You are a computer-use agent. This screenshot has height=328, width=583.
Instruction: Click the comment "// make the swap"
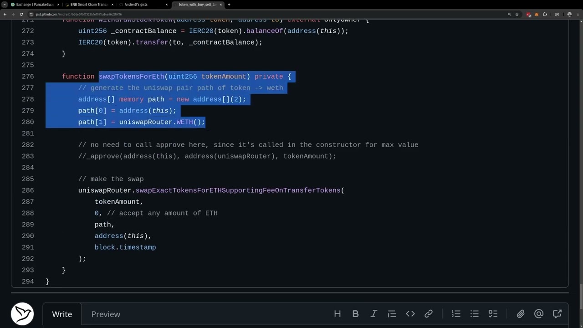111,179
